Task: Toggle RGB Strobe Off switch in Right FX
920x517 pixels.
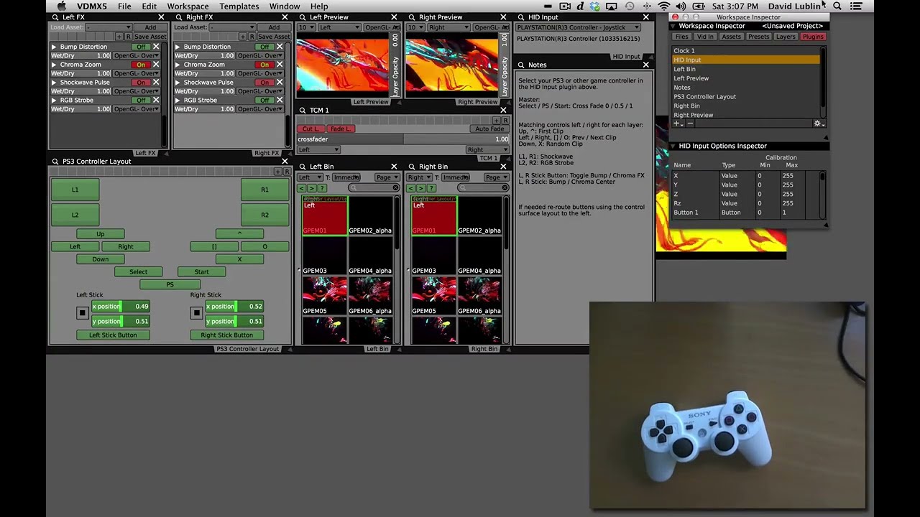Action: click(x=265, y=101)
